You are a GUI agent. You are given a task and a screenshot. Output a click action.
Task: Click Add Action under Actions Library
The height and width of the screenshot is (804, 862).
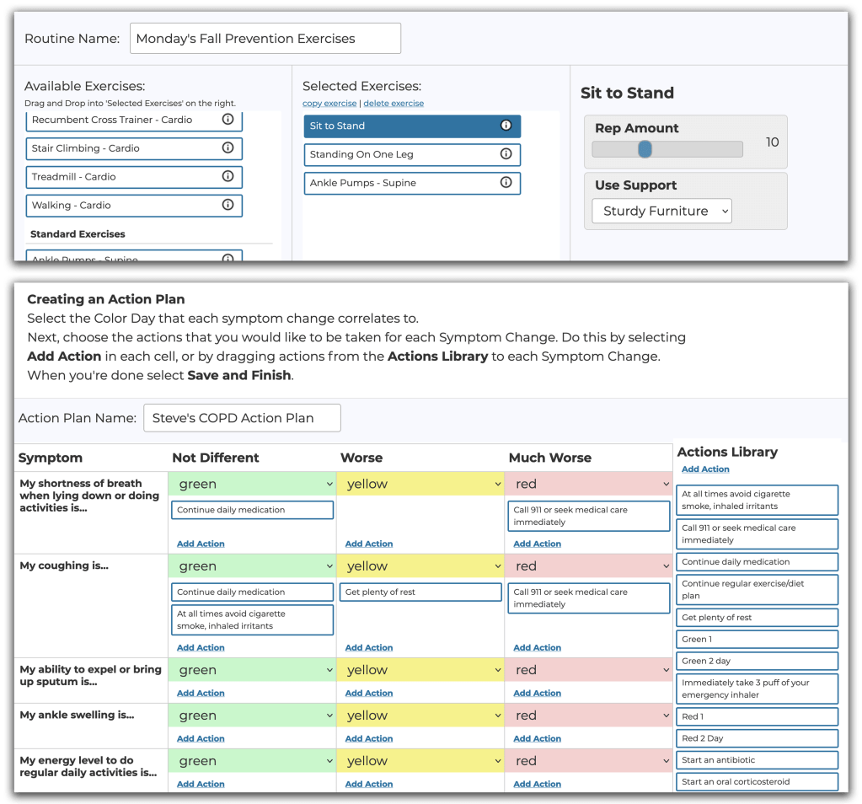(705, 469)
